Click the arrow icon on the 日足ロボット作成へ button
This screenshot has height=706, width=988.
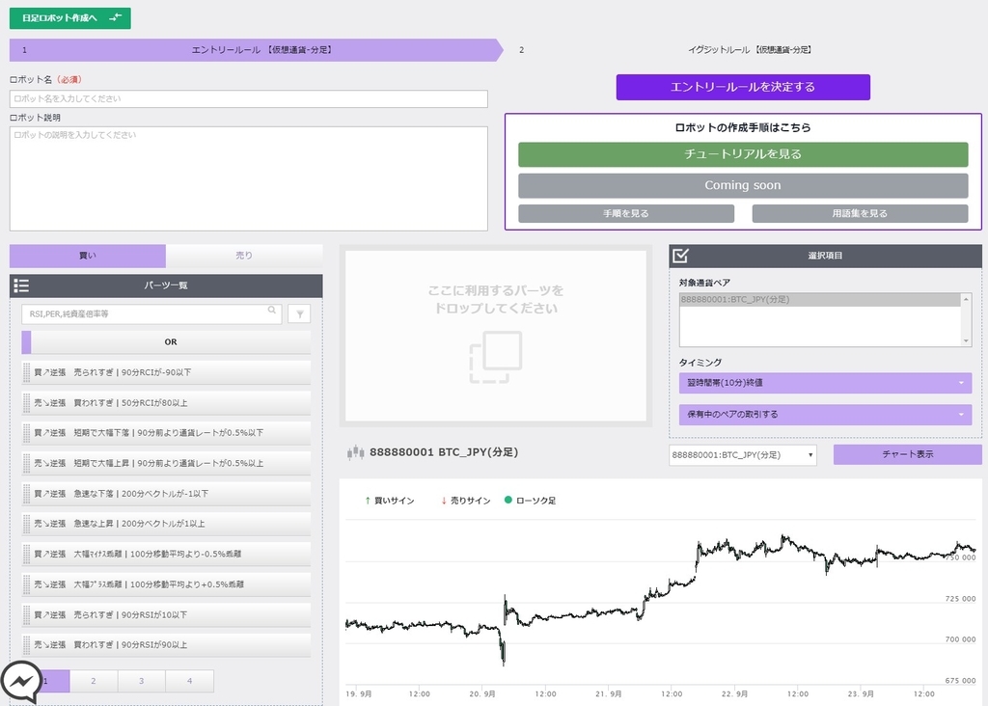point(116,17)
